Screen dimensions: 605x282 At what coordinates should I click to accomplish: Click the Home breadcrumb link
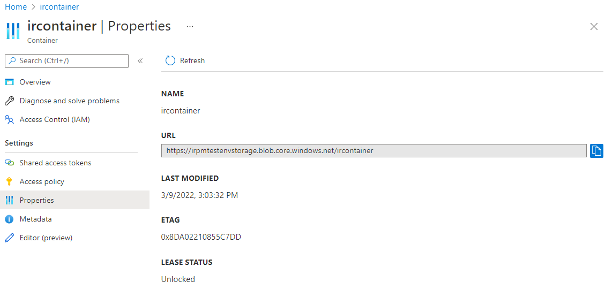[x=16, y=7]
